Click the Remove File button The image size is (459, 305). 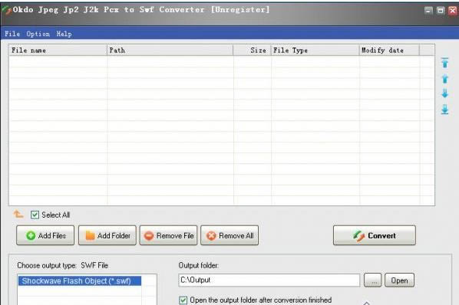(x=168, y=235)
